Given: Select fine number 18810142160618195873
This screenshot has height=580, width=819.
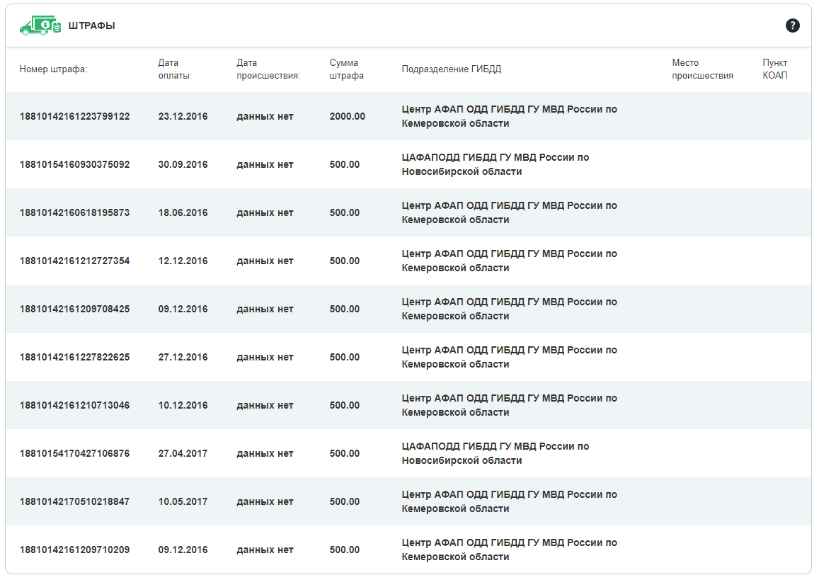Looking at the screenshot, I should point(75,212).
